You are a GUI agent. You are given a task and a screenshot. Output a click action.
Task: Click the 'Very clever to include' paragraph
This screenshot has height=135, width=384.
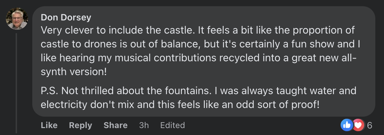point(200,51)
